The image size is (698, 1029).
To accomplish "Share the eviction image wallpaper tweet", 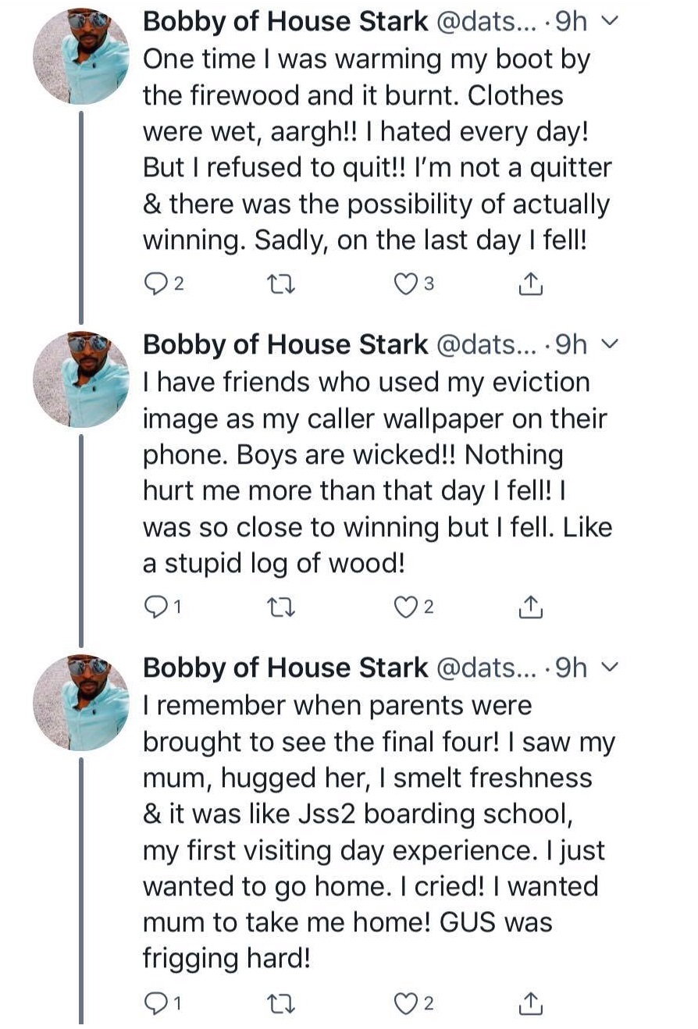I will (x=531, y=607).
